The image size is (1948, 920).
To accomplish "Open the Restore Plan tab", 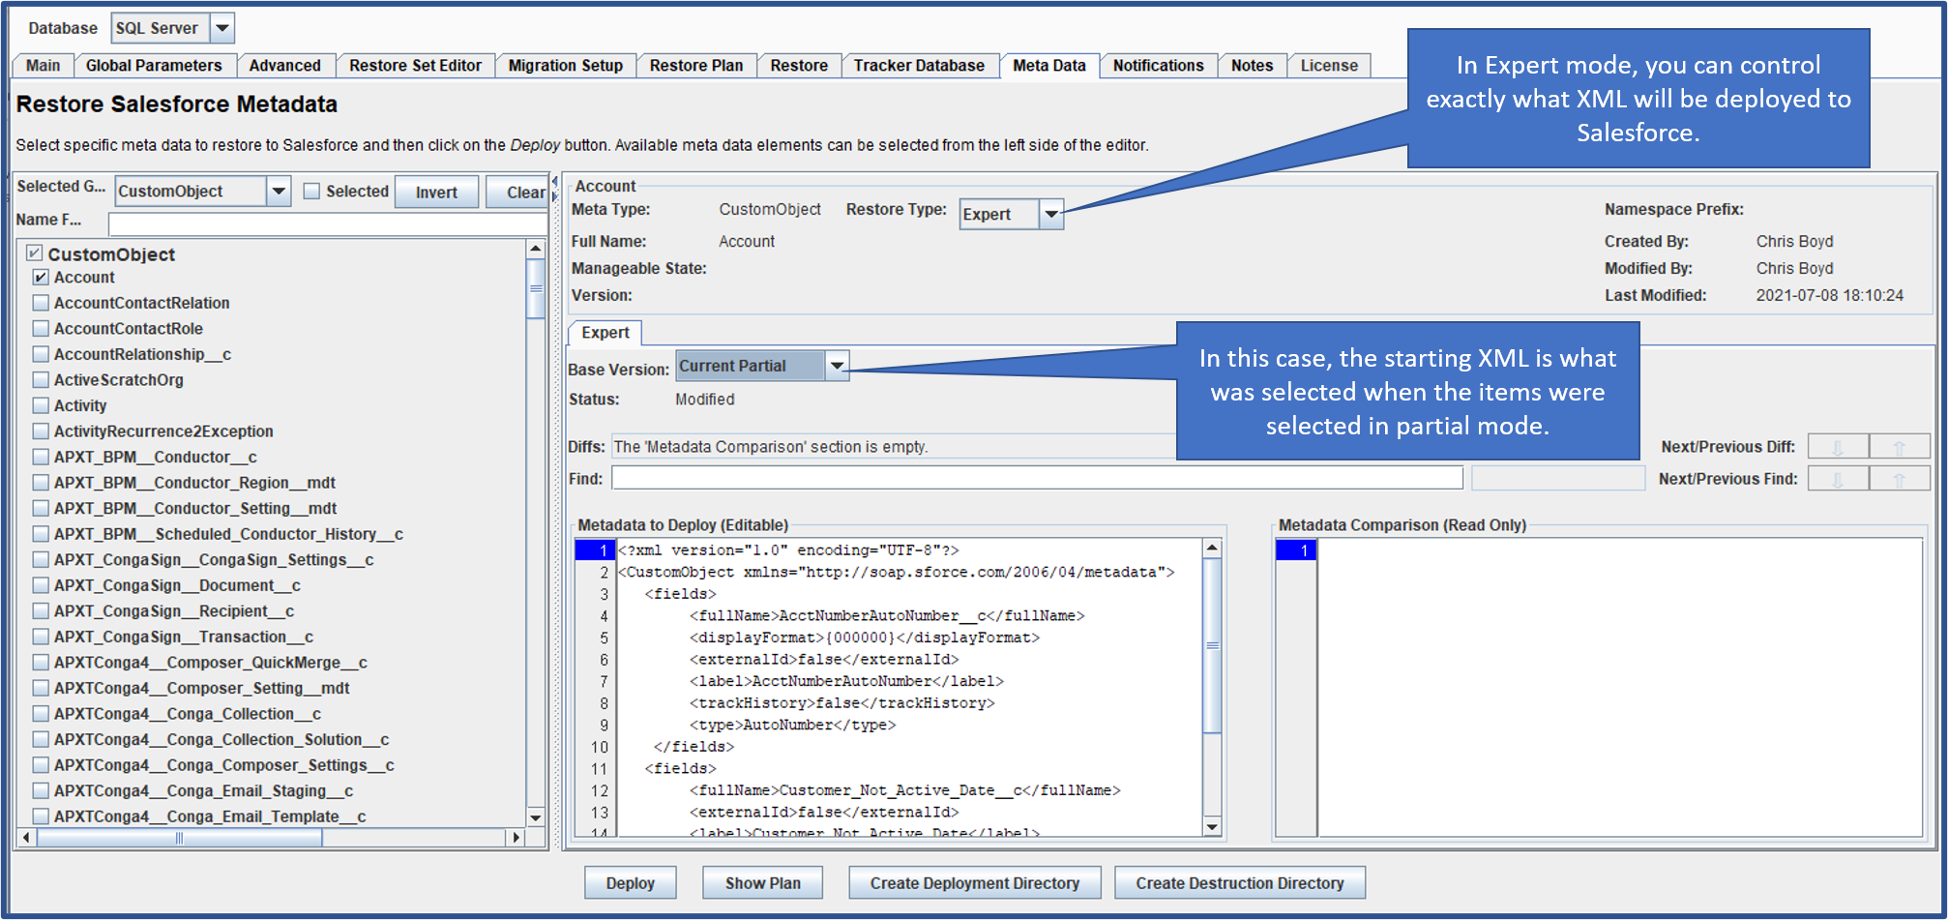I will click(696, 66).
